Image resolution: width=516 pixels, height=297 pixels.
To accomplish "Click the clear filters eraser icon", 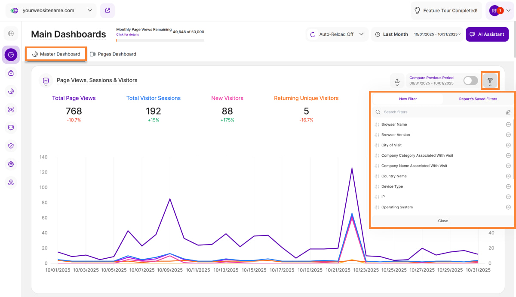I will coord(508,112).
